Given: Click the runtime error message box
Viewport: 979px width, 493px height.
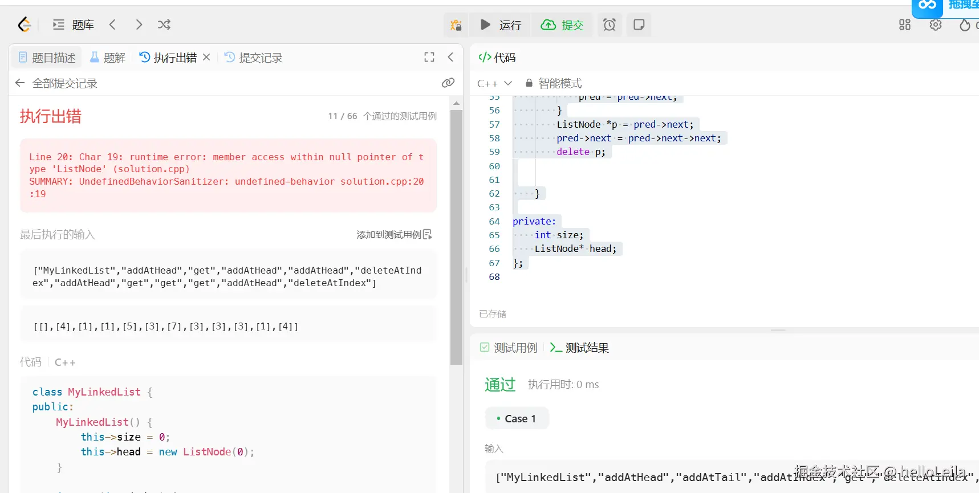Looking at the screenshot, I should pyautogui.click(x=228, y=176).
